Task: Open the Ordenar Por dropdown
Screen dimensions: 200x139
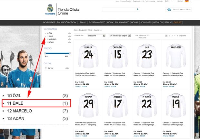Action: pyautogui.click(x=96, y=36)
